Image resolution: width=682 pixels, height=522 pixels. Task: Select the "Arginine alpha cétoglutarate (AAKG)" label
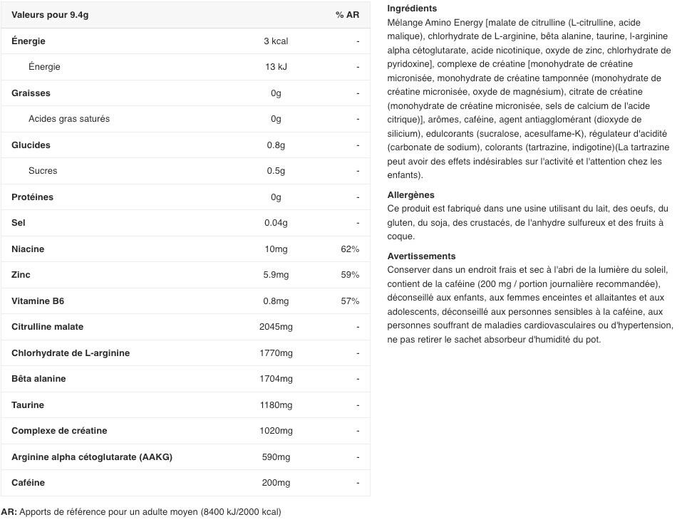click(x=92, y=457)
